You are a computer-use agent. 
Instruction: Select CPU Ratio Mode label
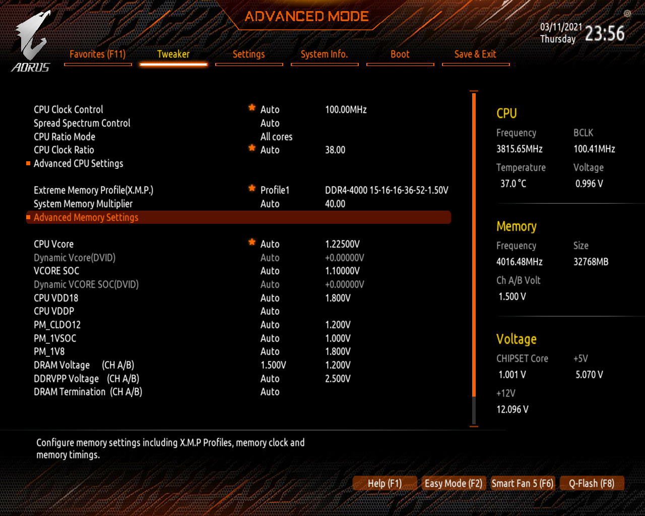click(64, 137)
